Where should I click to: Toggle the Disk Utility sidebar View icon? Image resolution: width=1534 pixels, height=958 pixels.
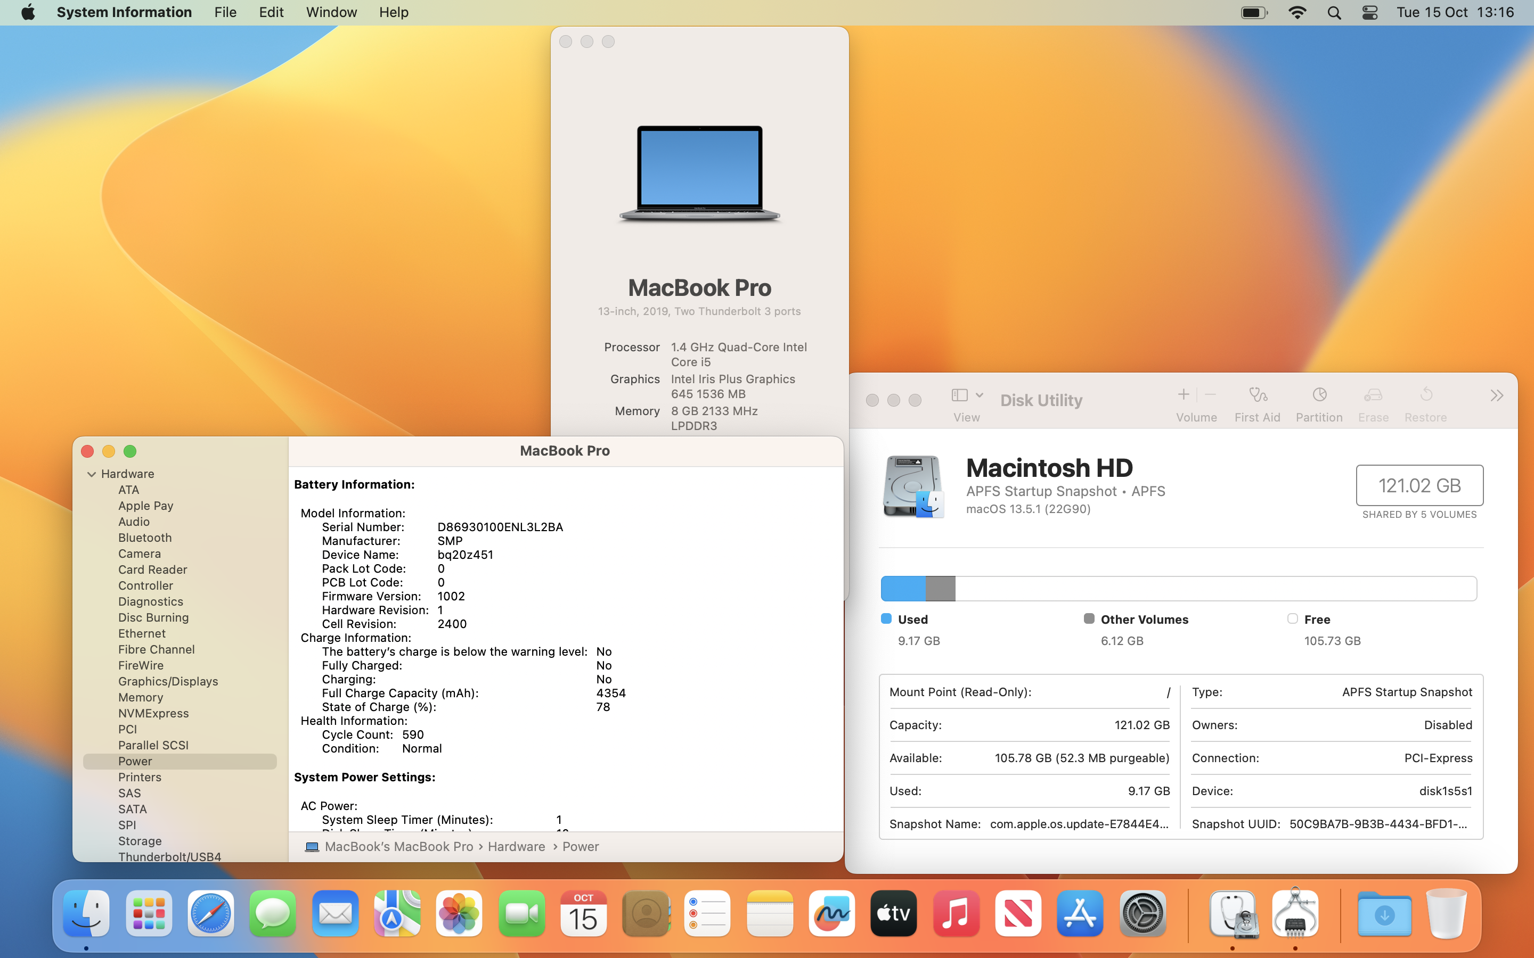(959, 395)
